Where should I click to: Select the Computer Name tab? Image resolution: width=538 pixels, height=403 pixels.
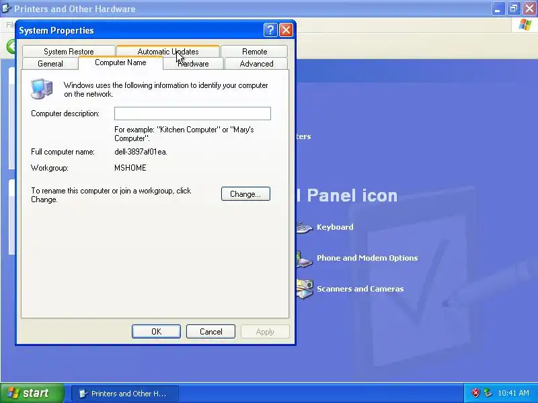point(120,62)
